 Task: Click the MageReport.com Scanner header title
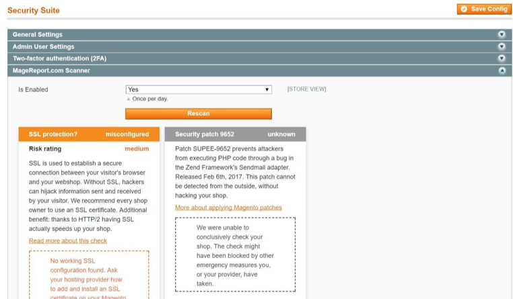pos(51,71)
